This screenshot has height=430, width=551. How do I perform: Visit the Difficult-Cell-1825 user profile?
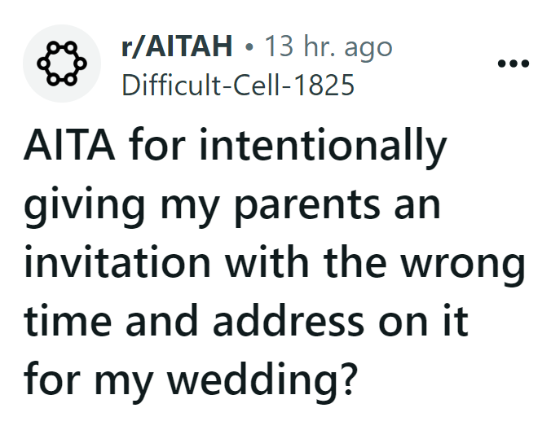point(238,84)
